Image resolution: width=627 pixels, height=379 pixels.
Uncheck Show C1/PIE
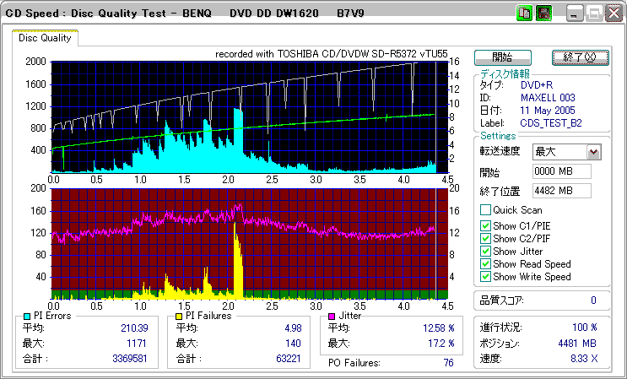485,226
